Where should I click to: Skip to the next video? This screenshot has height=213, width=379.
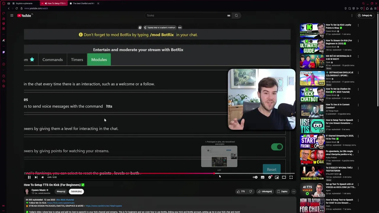[x=36, y=177]
